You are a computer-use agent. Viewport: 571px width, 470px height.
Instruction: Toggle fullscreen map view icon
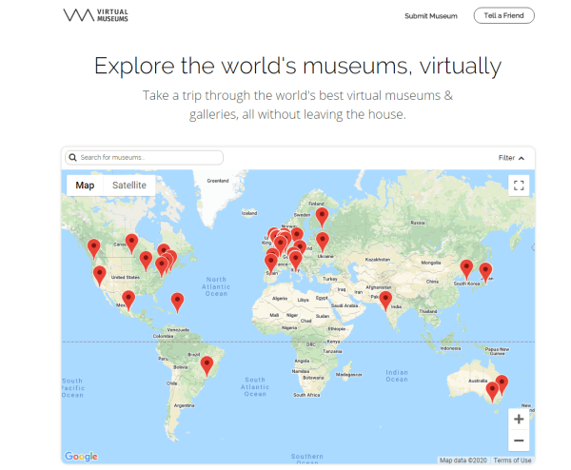point(519,186)
